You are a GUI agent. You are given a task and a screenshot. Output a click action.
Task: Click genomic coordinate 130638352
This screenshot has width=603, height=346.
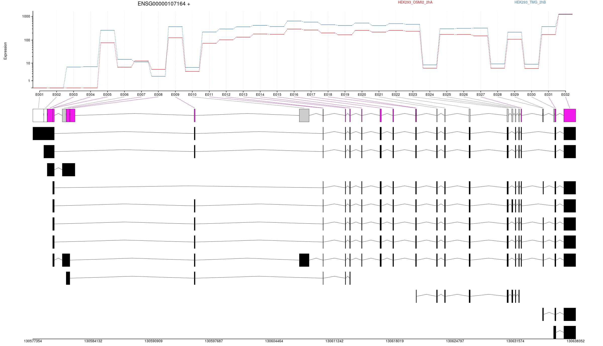[576, 341]
